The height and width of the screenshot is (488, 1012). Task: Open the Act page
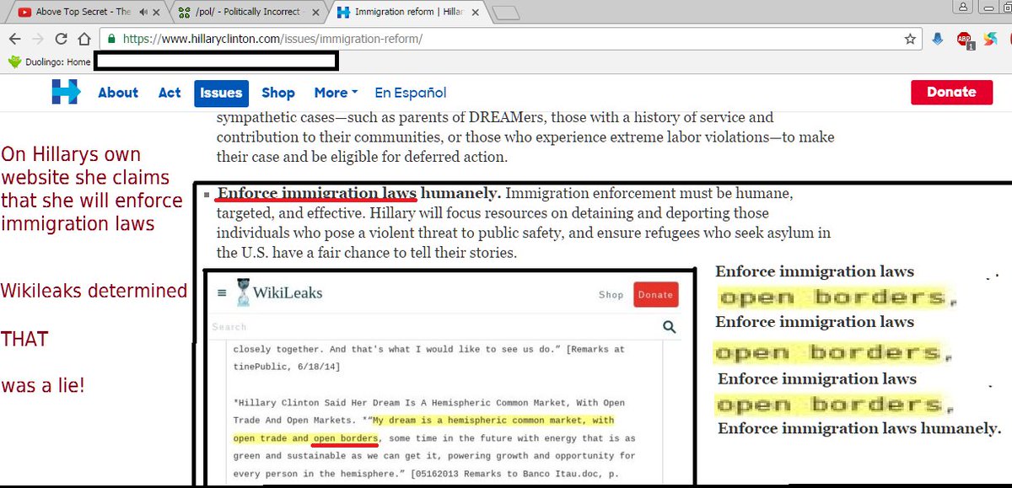pyautogui.click(x=170, y=93)
